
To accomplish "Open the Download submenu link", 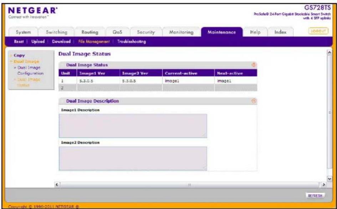I will 61,42.
